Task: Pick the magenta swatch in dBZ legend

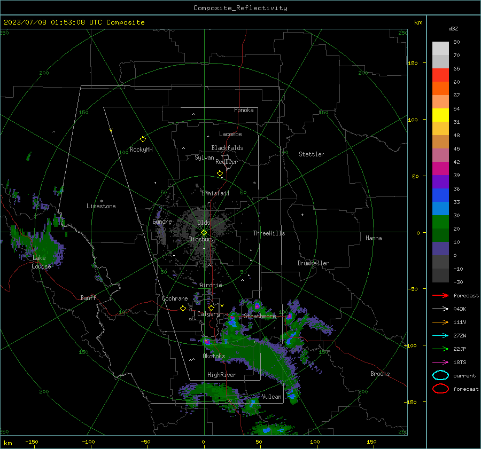Action: tap(440, 168)
